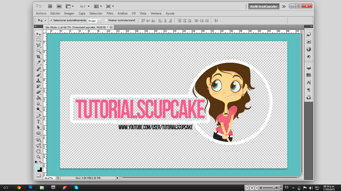Select the Crop tool
The image size is (341, 191).
click(39, 57)
